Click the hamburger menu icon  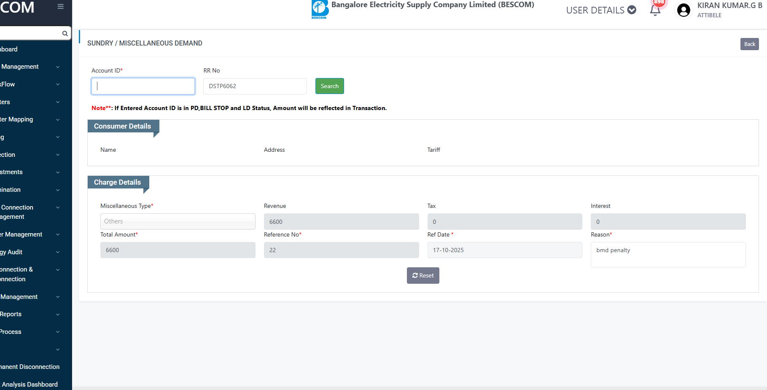[61, 7]
